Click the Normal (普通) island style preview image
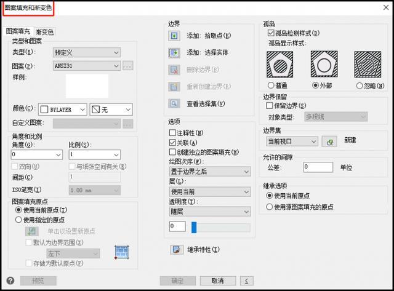394x291 pixels. 280,65
